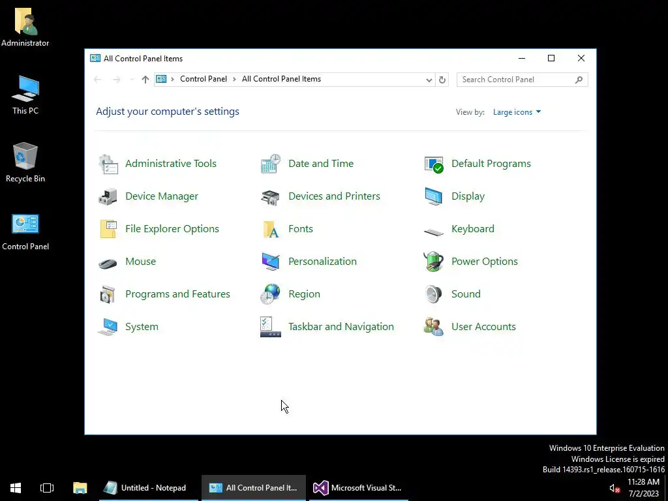Viewport: 668px width, 501px height.
Task: Click the Administrative Tools link text
Action: [171, 164]
